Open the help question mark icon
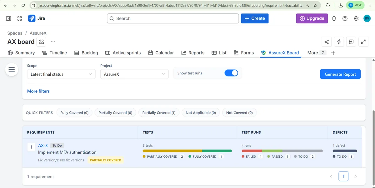The height and width of the screenshot is (188, 375). click(x=345, y=18)
